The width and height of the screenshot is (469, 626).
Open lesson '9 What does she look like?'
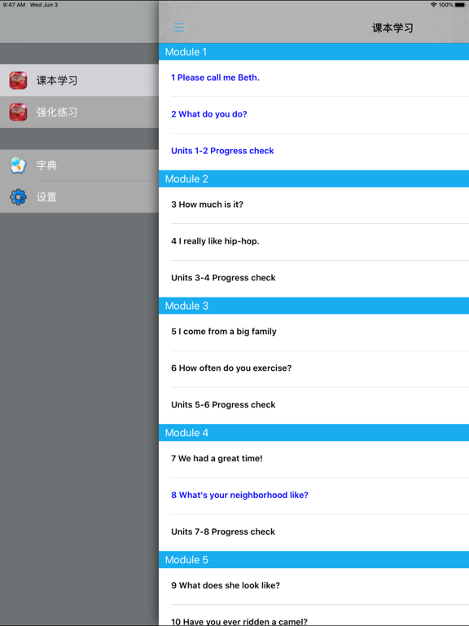pyautogui.click(x=313, y=586)
